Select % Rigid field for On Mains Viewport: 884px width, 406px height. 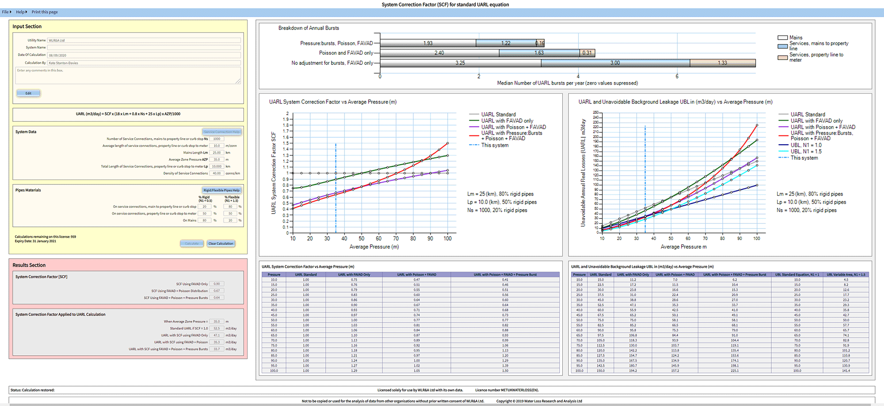205,220
